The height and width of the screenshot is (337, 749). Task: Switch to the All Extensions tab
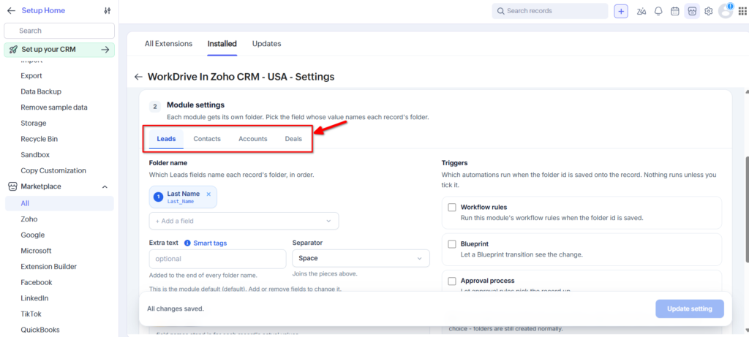coord(169,43)
